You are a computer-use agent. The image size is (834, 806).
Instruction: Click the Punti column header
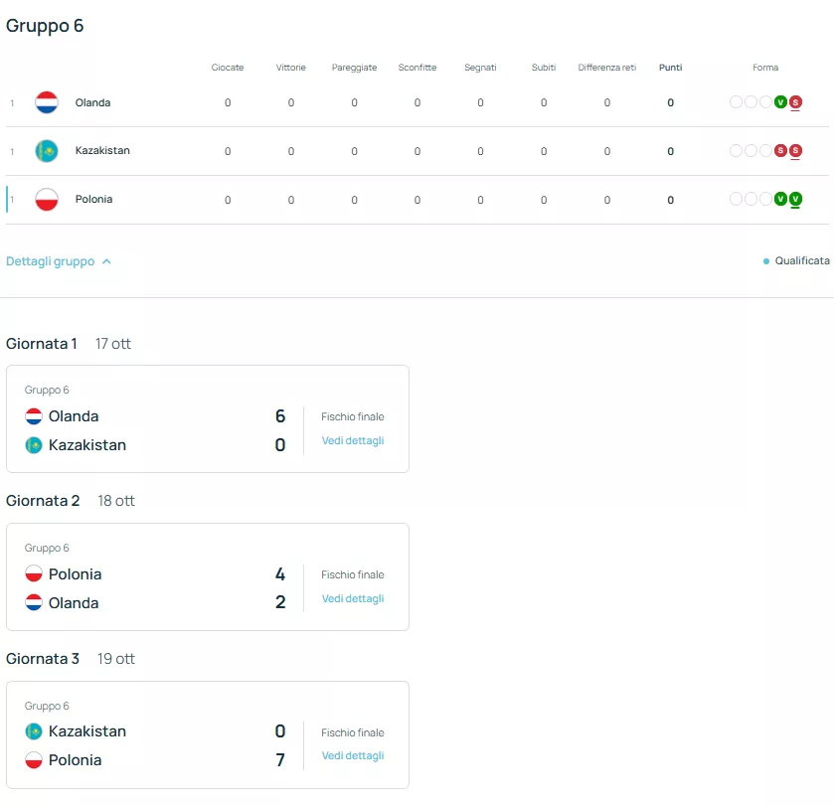(670, 68)
